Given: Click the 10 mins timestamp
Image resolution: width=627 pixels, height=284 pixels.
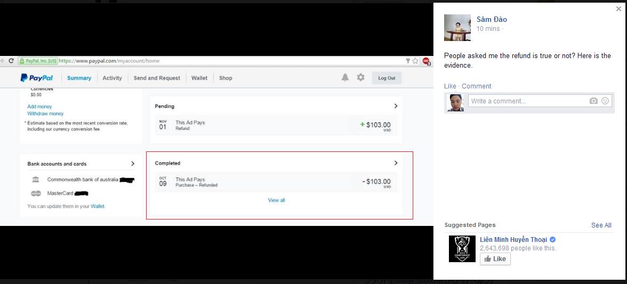Looking at the screenshot, I should (x=488, y=29).
